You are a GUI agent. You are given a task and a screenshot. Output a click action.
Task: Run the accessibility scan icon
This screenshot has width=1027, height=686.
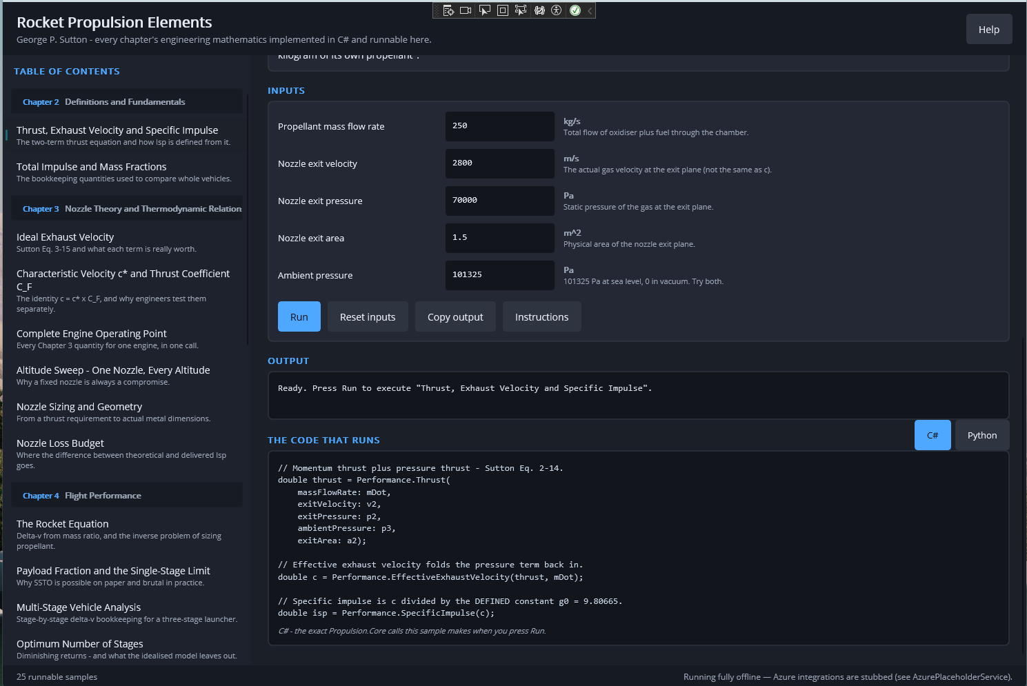pyautogui.click(x=557, y=10)
